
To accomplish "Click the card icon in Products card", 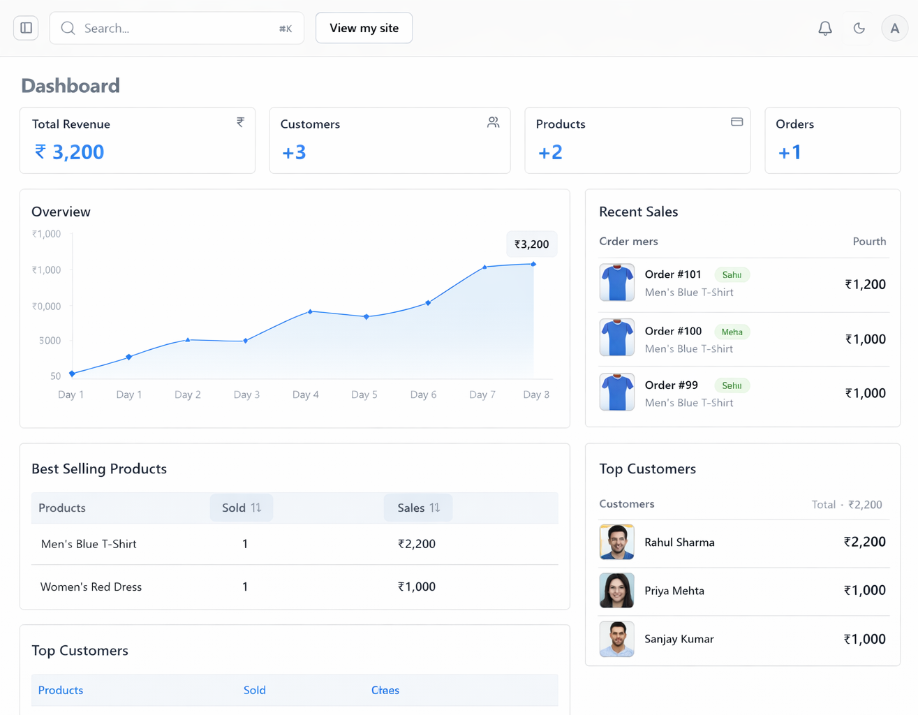I will tap(736, 122).
